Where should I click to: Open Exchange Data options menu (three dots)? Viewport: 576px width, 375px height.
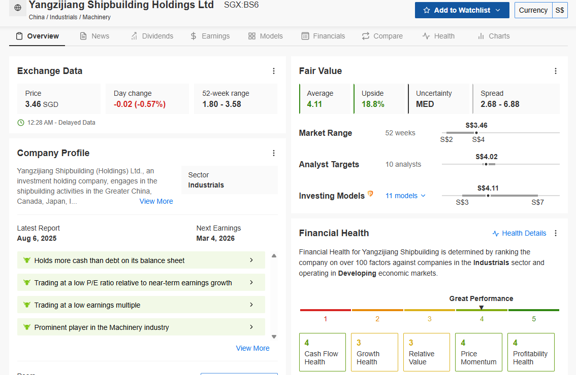click(274, 71)
